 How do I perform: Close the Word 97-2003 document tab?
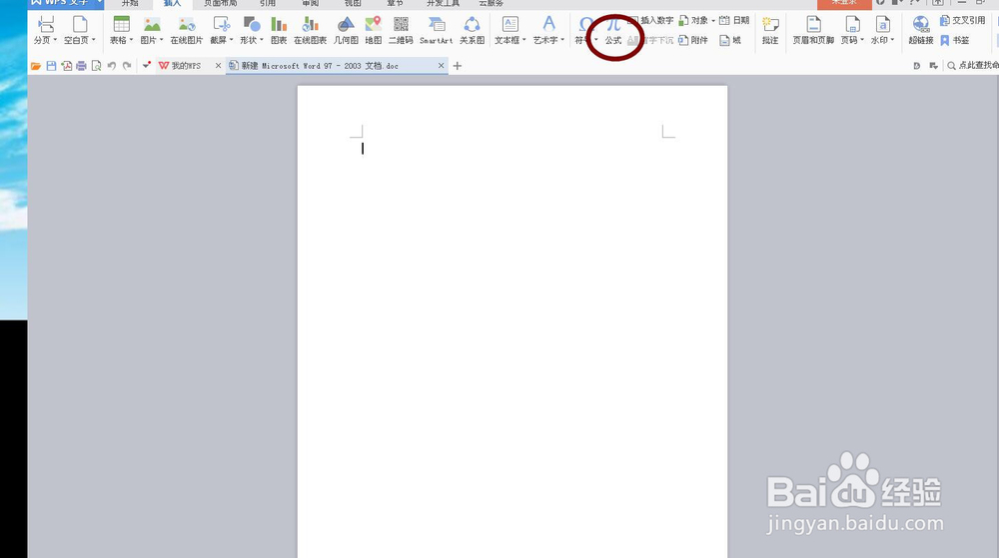pos(441,66)
